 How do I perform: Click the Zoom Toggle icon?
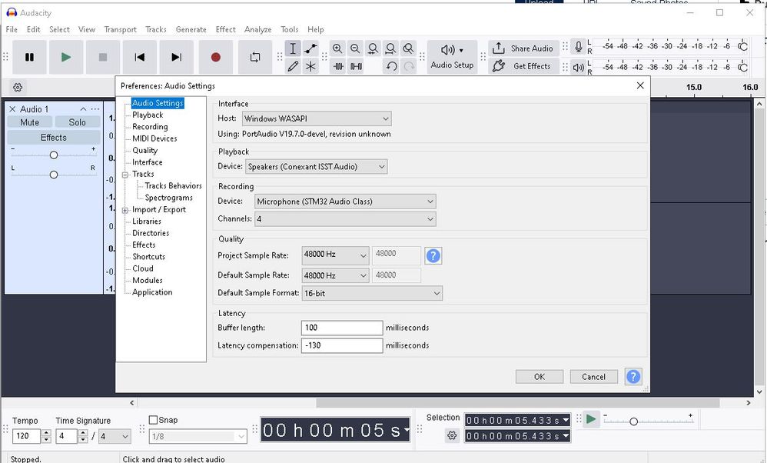[408, 48]
